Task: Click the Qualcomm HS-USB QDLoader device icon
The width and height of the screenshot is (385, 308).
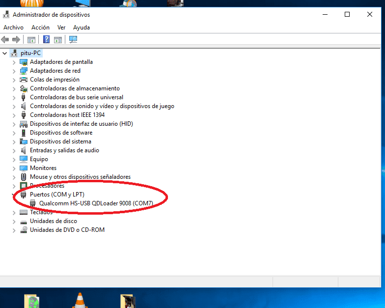Action: (x=32, y=203)
